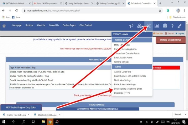This screenshot has height=125, width=188.
Task: Open the Services menu
Action: pyautogui.click(x=29, y=25)
